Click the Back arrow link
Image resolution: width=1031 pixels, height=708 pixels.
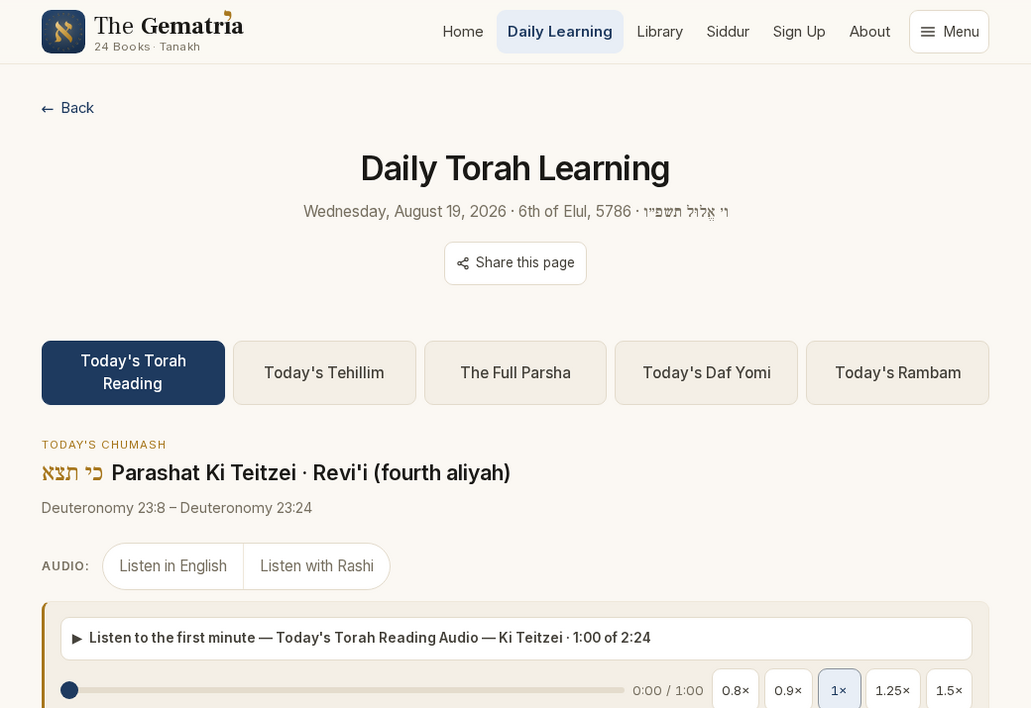67,108
